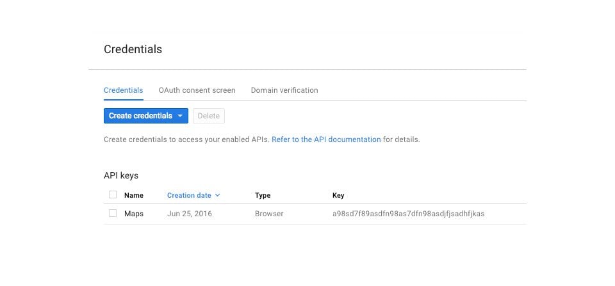Image resolution: width=615 pixels, height=286 pixels.
Task: Click the API keys section title
Action: 121,175
